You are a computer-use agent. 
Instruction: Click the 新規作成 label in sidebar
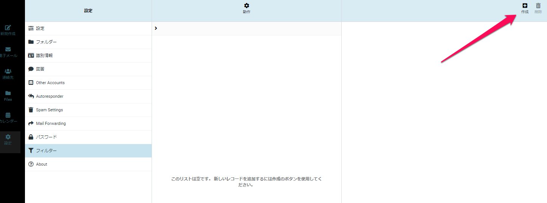8,34
